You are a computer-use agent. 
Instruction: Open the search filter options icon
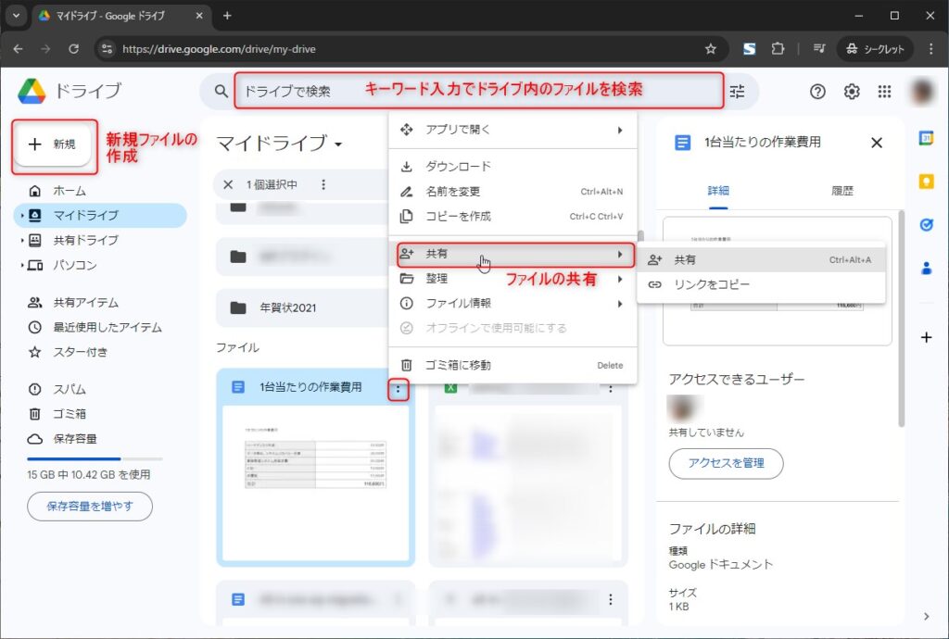[738, 92]
